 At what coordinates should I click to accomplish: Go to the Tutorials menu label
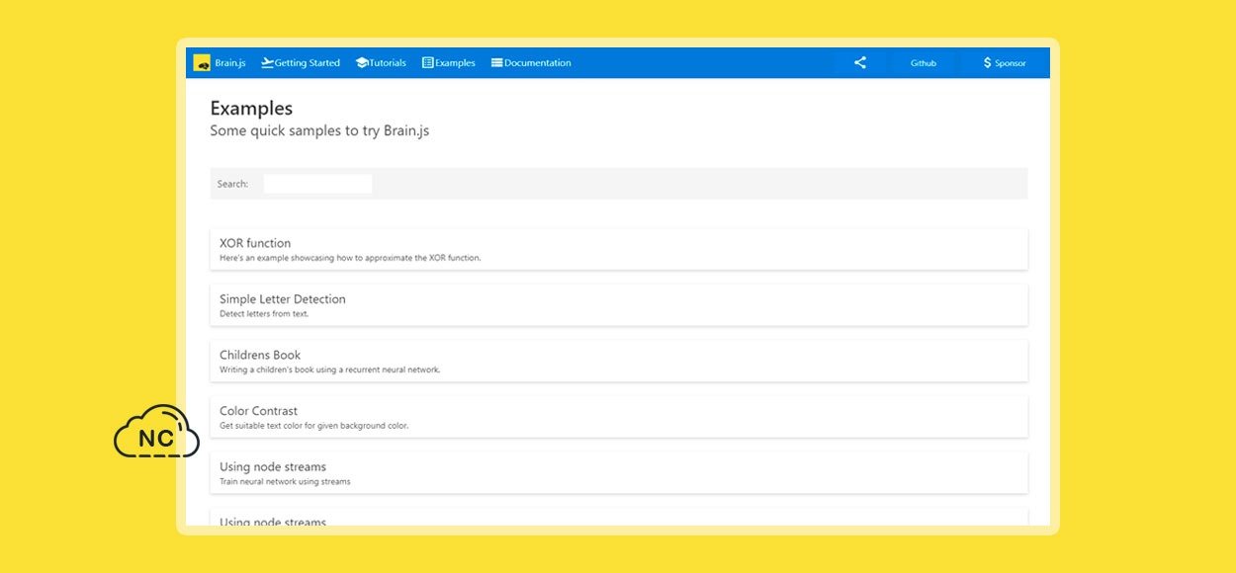click(388, 63)
